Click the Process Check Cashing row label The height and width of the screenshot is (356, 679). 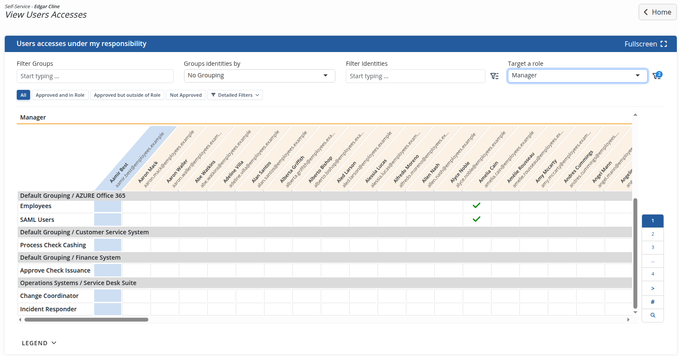(x=53, y=245)
